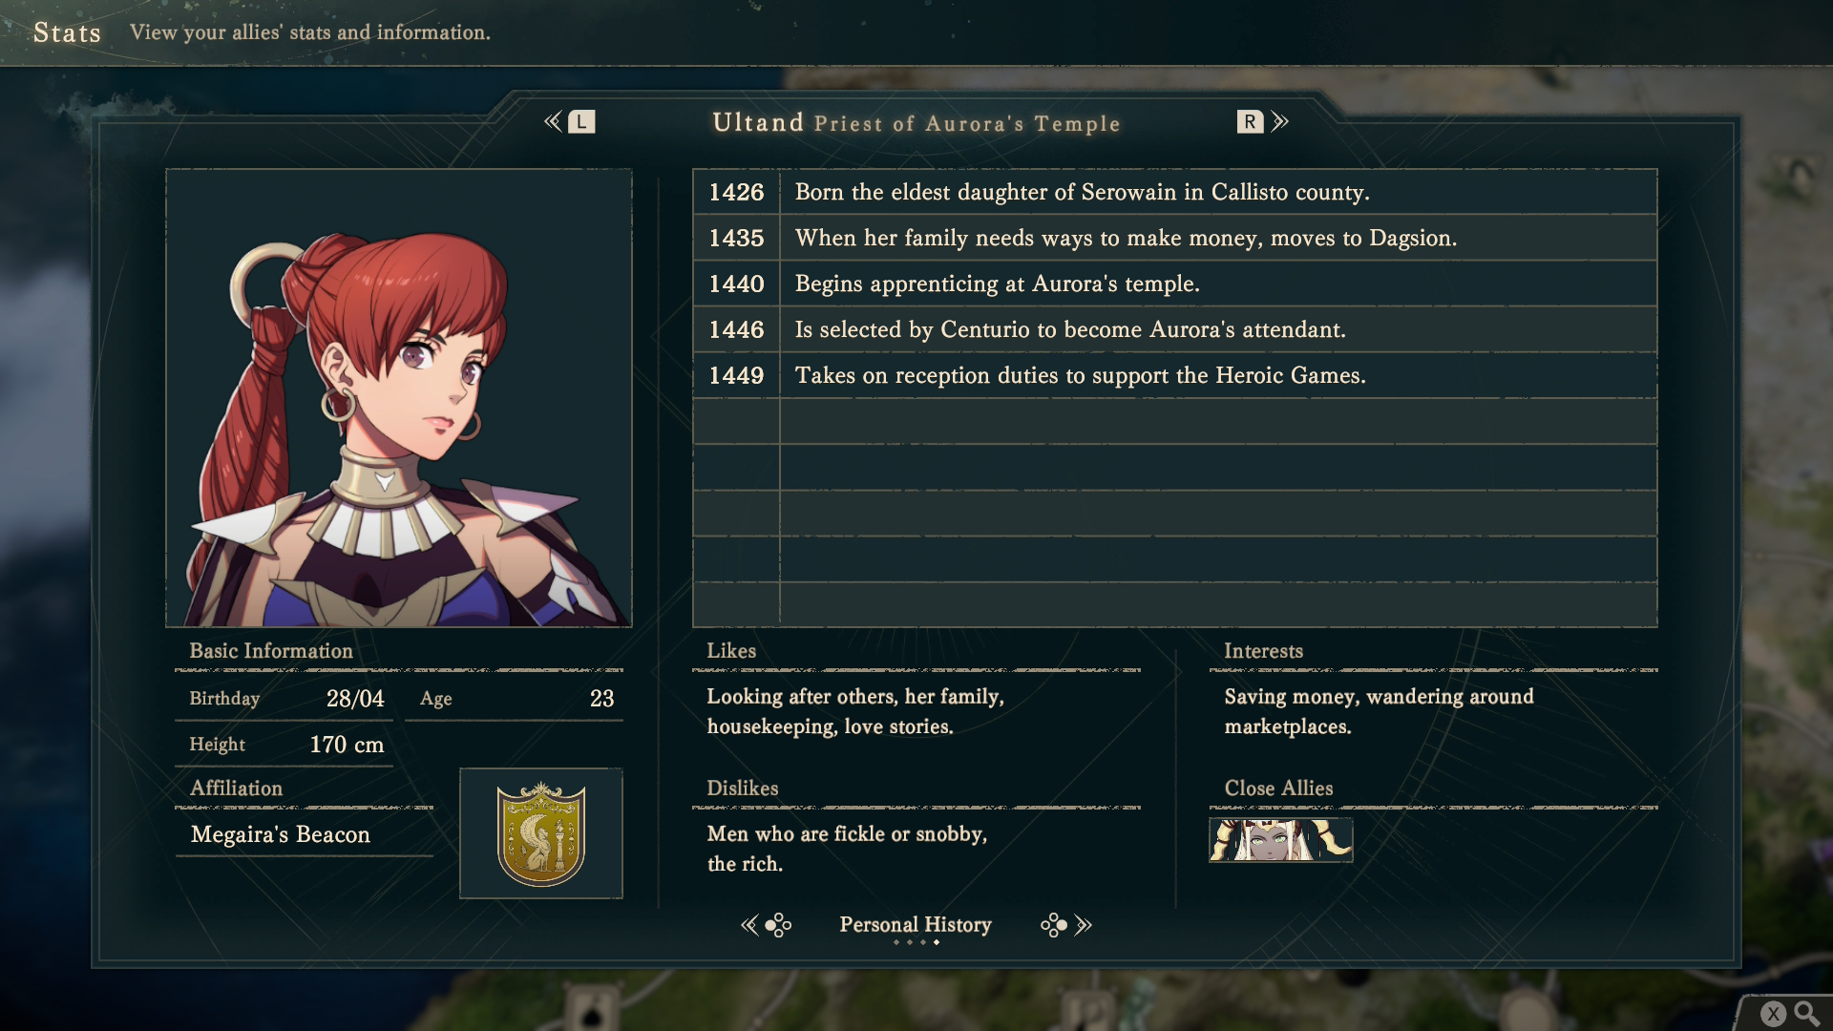Viewport: 1833px width, 1031px height.
Task: Select the right double chevron beside R
Action: (1280, 122)
